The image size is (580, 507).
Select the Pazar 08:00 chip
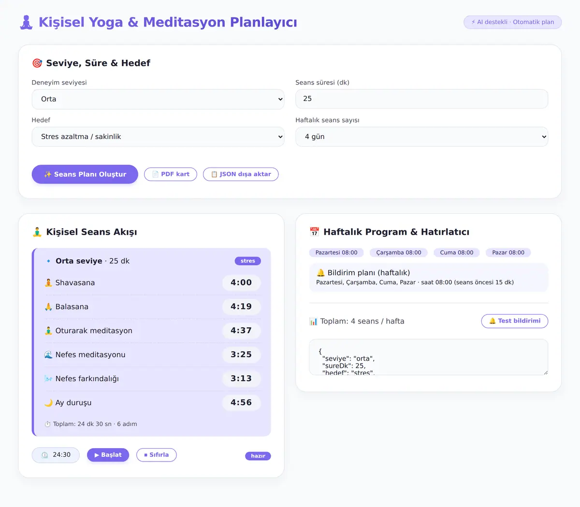click(x=508, y=253)
